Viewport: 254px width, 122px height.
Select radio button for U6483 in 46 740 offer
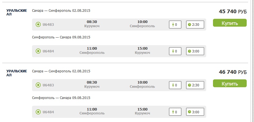[x=38, y=85]
